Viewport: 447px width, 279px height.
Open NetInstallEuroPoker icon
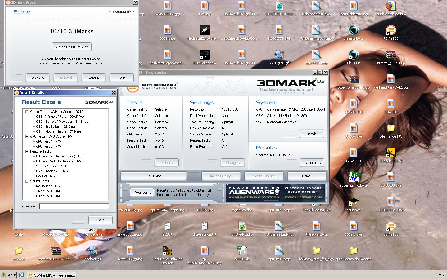coord(205,33)
